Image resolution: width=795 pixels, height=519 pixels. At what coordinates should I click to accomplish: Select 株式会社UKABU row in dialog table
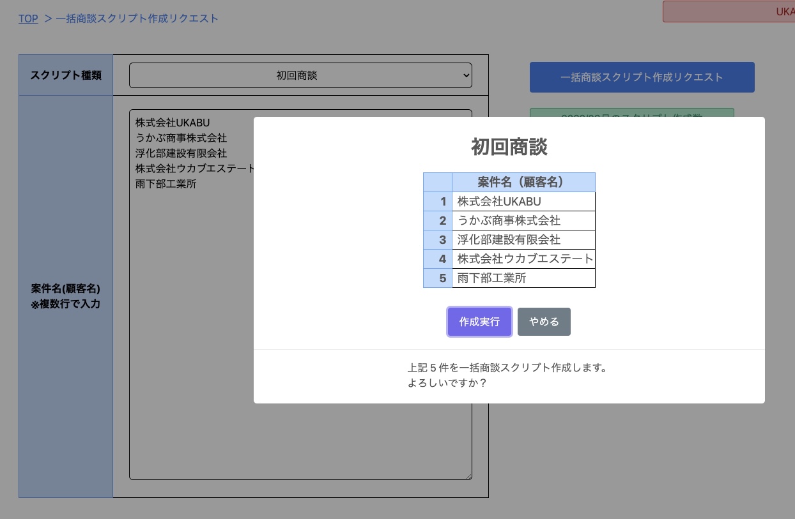[x=523, y=202]
